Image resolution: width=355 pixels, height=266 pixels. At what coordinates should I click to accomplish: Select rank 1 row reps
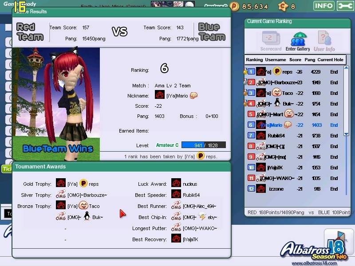(x=293, y=72)
